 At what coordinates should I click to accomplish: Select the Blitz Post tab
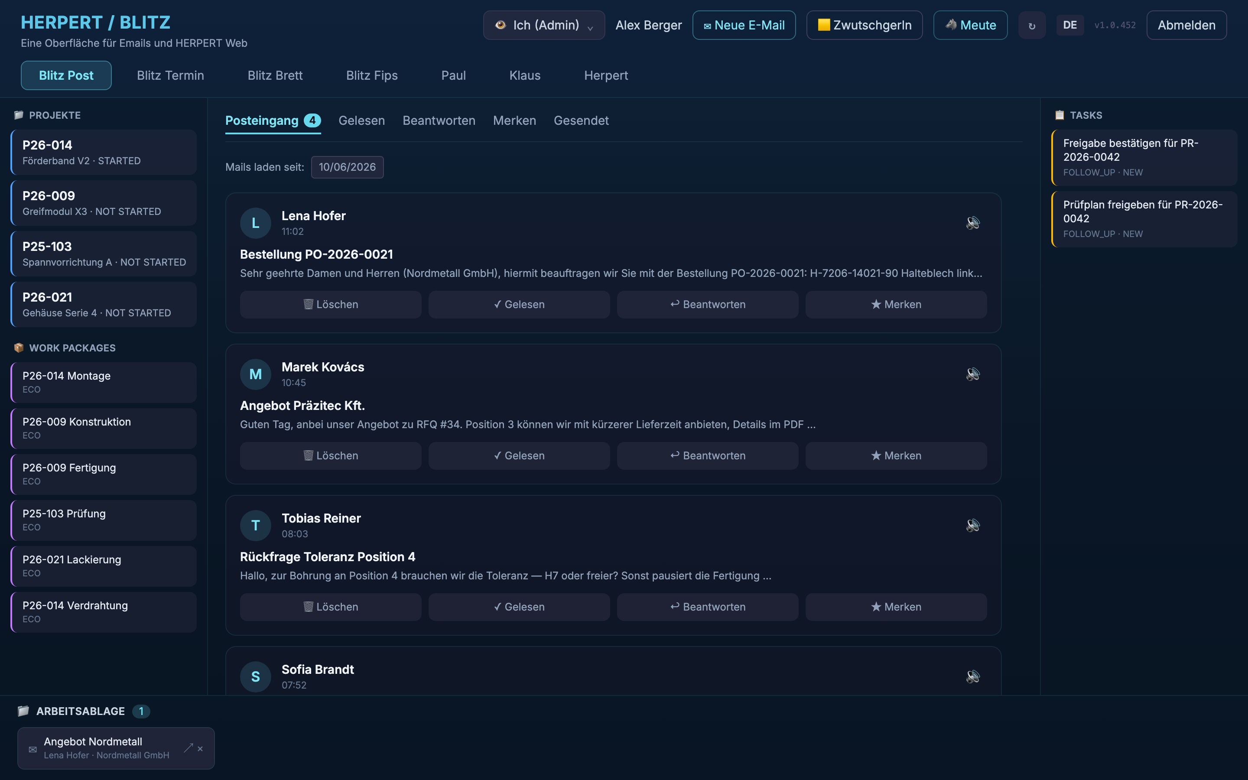[66, 75]
